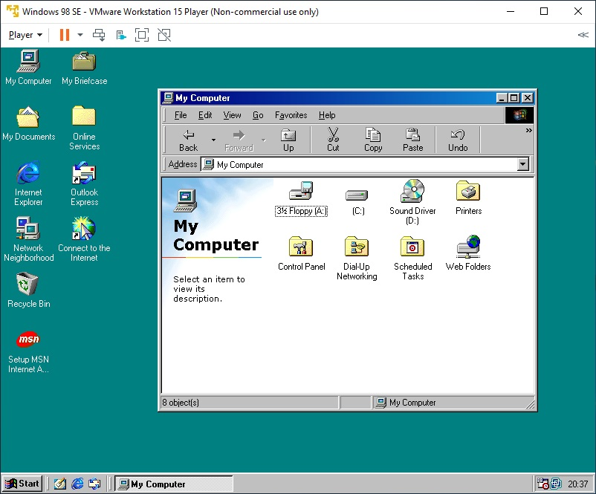This screenshot has height=494, width=596.
Task: Click the Forward toolbar button
Action: [x=239, y=140]
